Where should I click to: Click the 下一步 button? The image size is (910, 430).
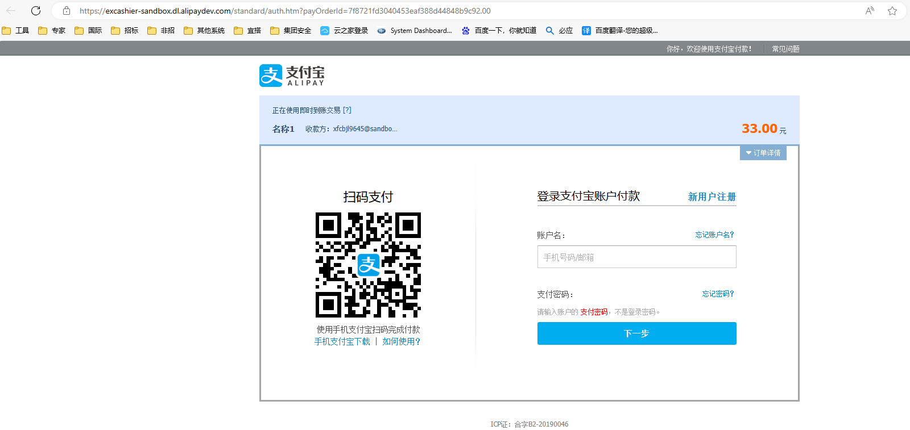click(x=637, y=333)
